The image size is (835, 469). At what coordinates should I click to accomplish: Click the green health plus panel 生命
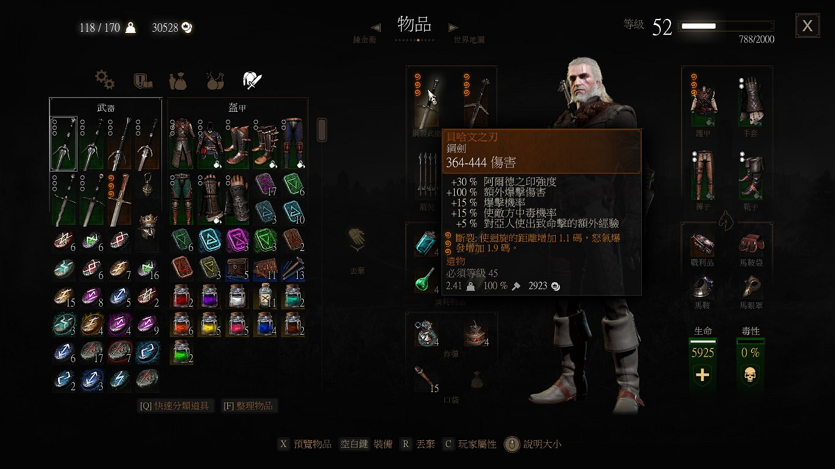pos(703,364)
